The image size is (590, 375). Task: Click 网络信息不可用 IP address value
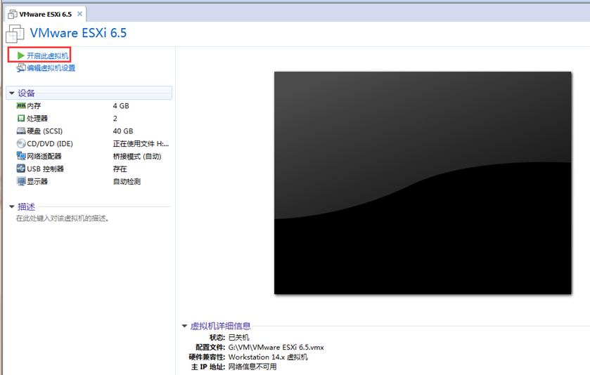pyautogui.click(x=252, y=367)
